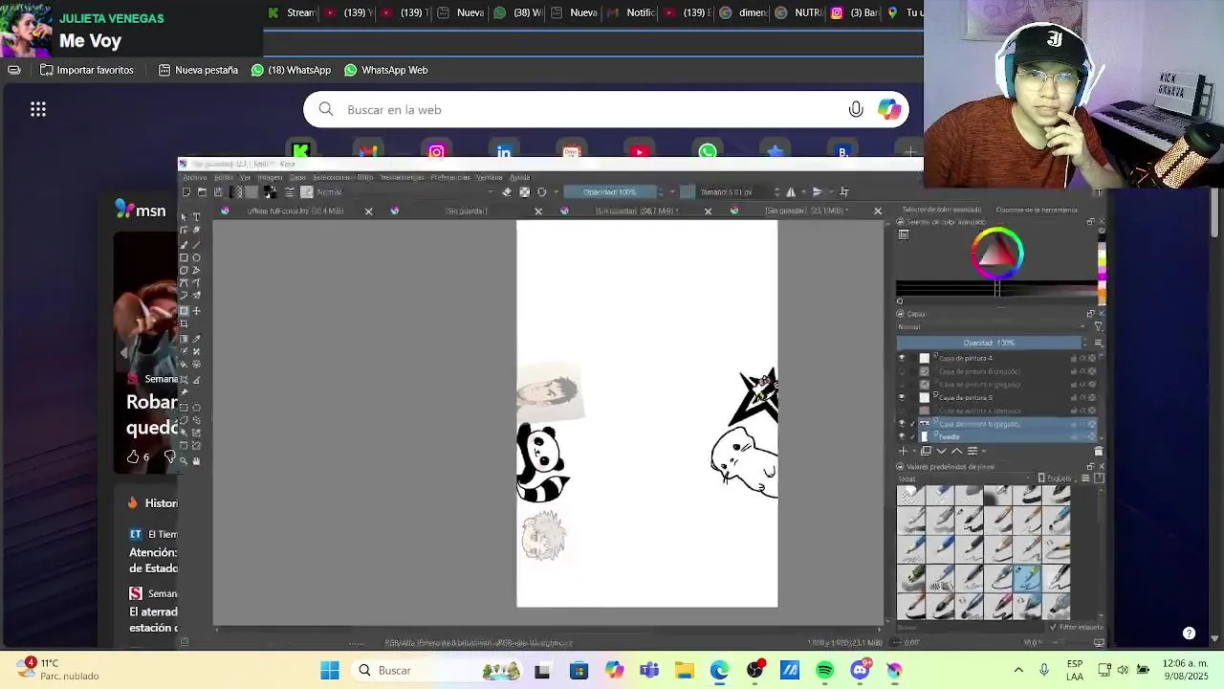Image resolution: width=1224 pixels, height=689 pixels.
Task: Open the layer opacity options menu
Action: (x=1098, y=343)
